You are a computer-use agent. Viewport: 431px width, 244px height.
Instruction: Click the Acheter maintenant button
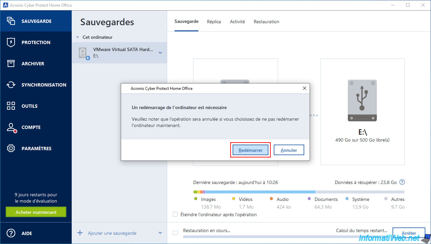[36, 212]
